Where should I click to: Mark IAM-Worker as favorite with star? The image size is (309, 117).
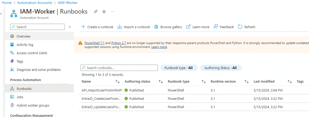coord(104,12)
